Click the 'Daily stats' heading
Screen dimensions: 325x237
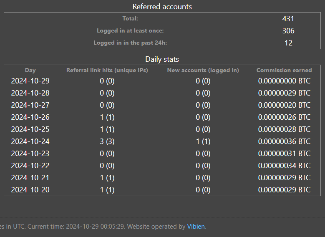[162, 59]
